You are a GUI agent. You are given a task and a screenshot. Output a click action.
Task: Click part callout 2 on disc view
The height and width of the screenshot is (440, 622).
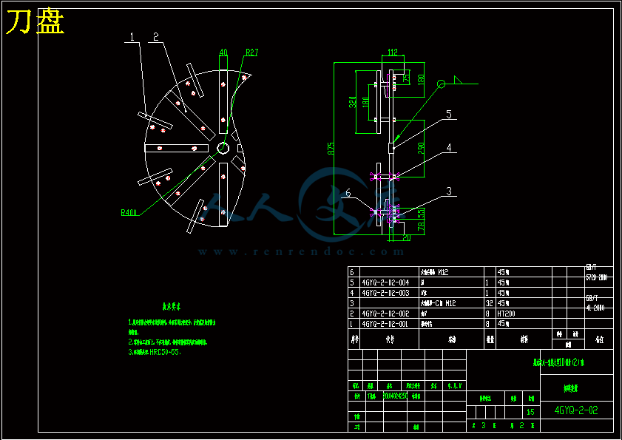point(156,36)
